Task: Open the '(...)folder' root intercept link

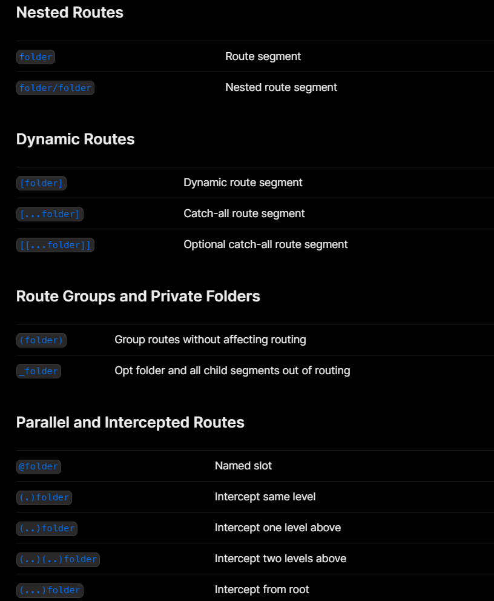Action: click(x=50, y=590)
